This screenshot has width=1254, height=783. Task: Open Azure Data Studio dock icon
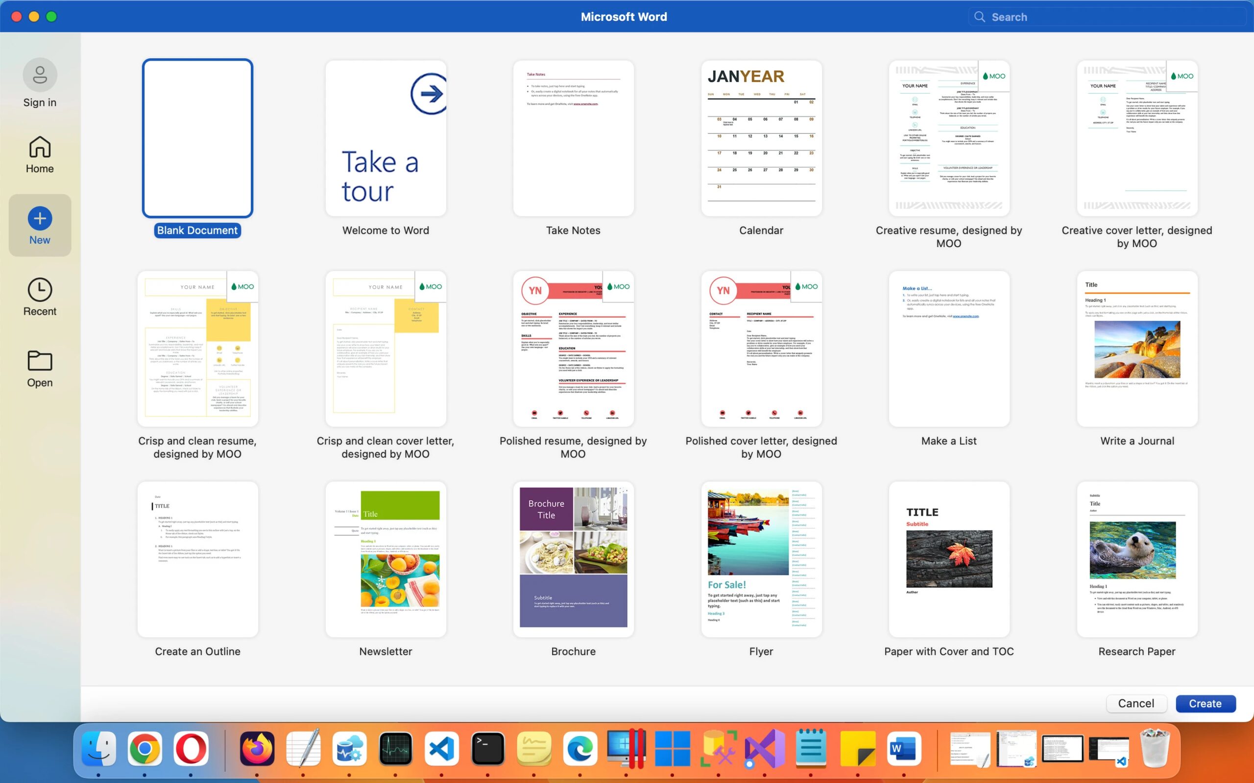[x=349, y=749]
